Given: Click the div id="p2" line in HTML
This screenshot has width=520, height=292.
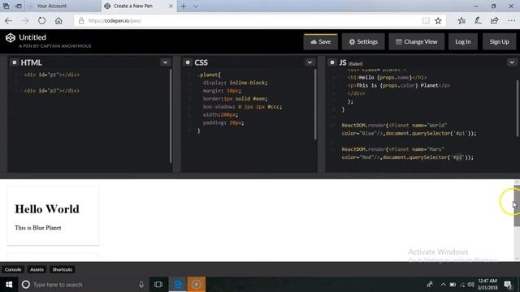Looking at the screenshot, I should pyautogui.click(x=52, y=91).
